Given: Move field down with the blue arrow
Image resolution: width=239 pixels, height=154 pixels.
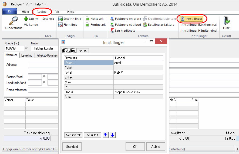Looking at the screenshot, I should tap(113, 135).
